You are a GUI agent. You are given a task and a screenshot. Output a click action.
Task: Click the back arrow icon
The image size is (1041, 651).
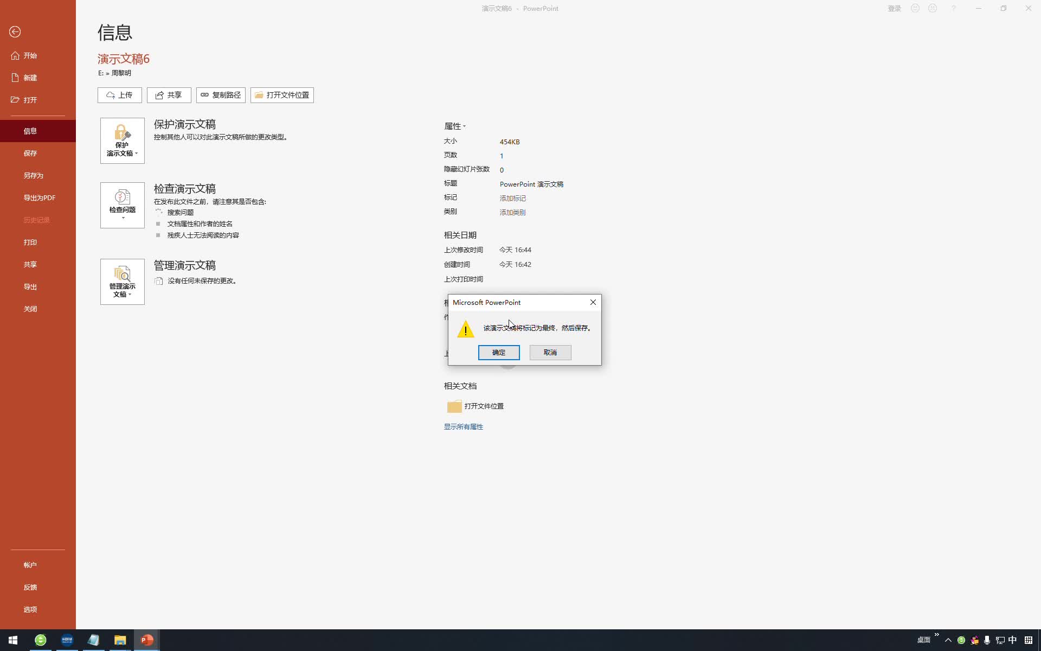15,32
